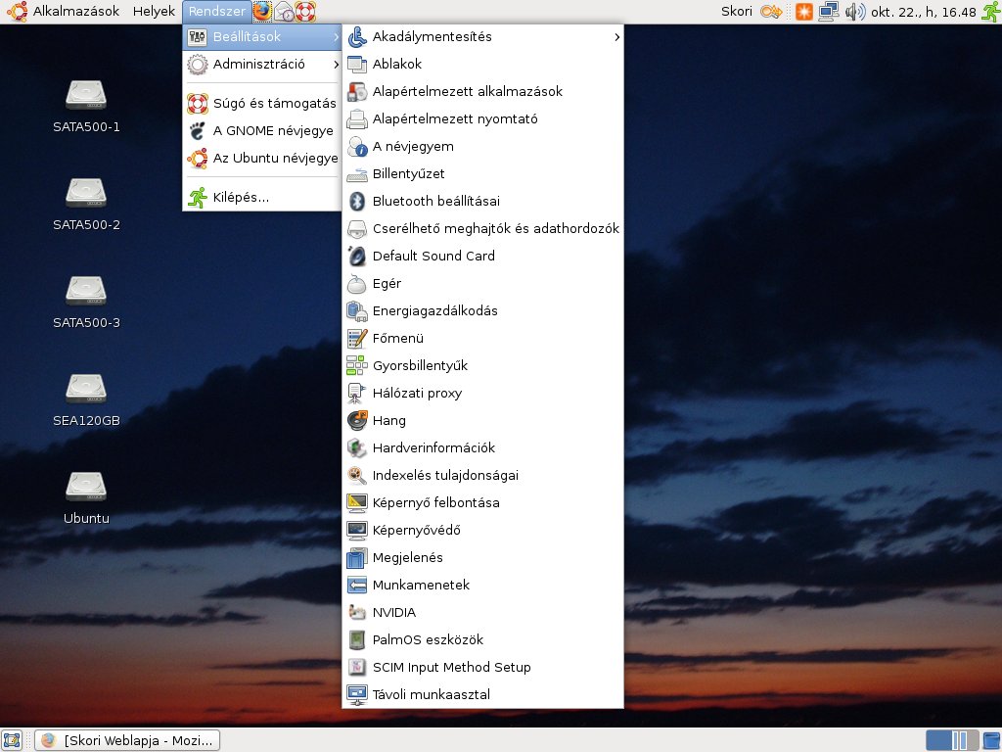
Task: Open Energiagazdálkodás preferences
Action: (434, 311)
